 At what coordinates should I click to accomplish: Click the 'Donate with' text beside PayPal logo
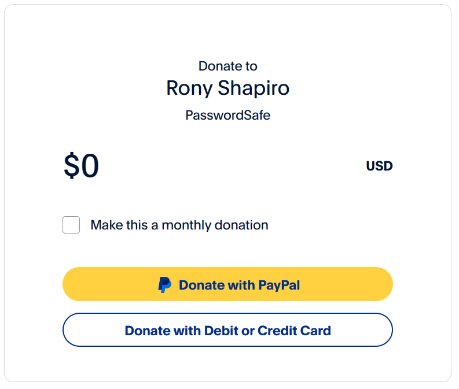pyautogui.click(x=217, y=285)
